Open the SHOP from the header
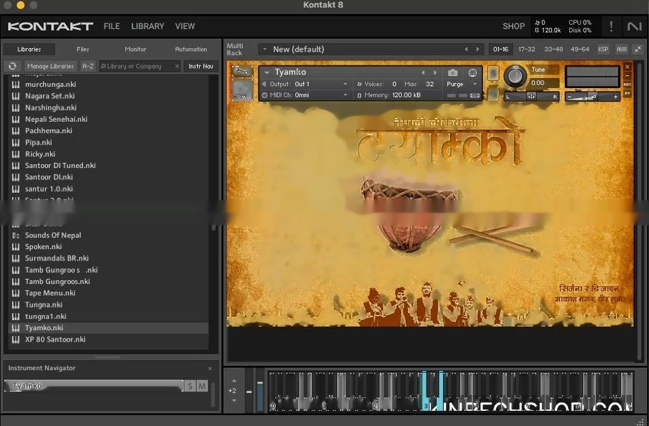 (513, 26)
